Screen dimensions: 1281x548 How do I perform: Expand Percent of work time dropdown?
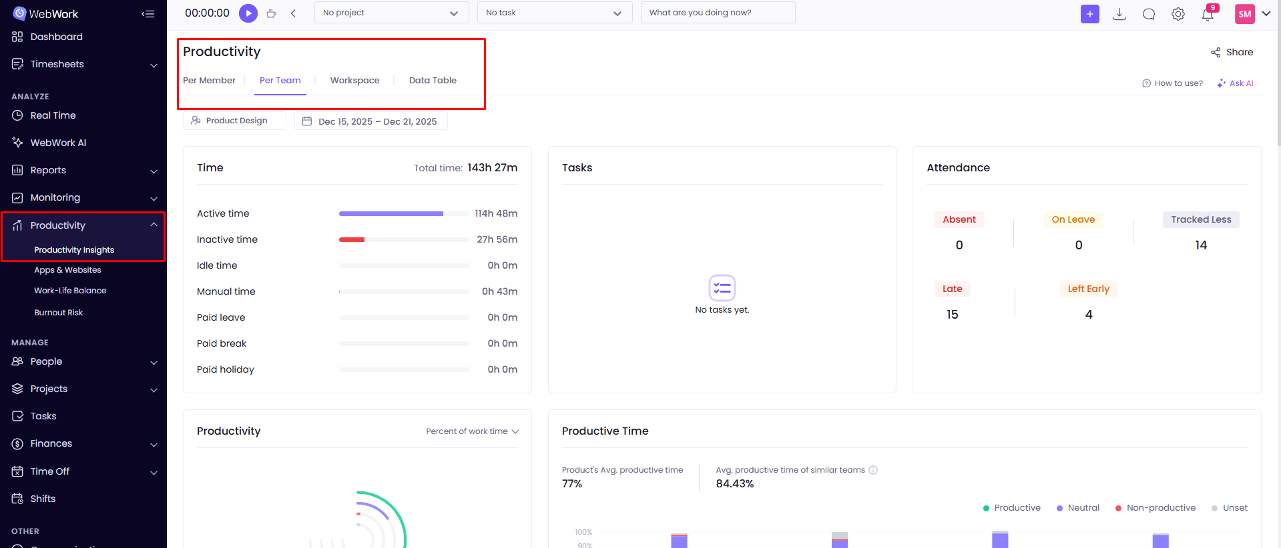[x=473, y=431]
